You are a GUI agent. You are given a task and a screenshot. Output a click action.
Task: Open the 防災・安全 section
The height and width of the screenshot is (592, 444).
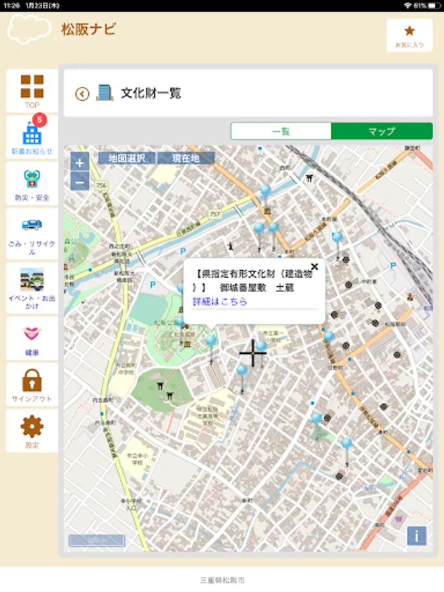coord(32,184)
